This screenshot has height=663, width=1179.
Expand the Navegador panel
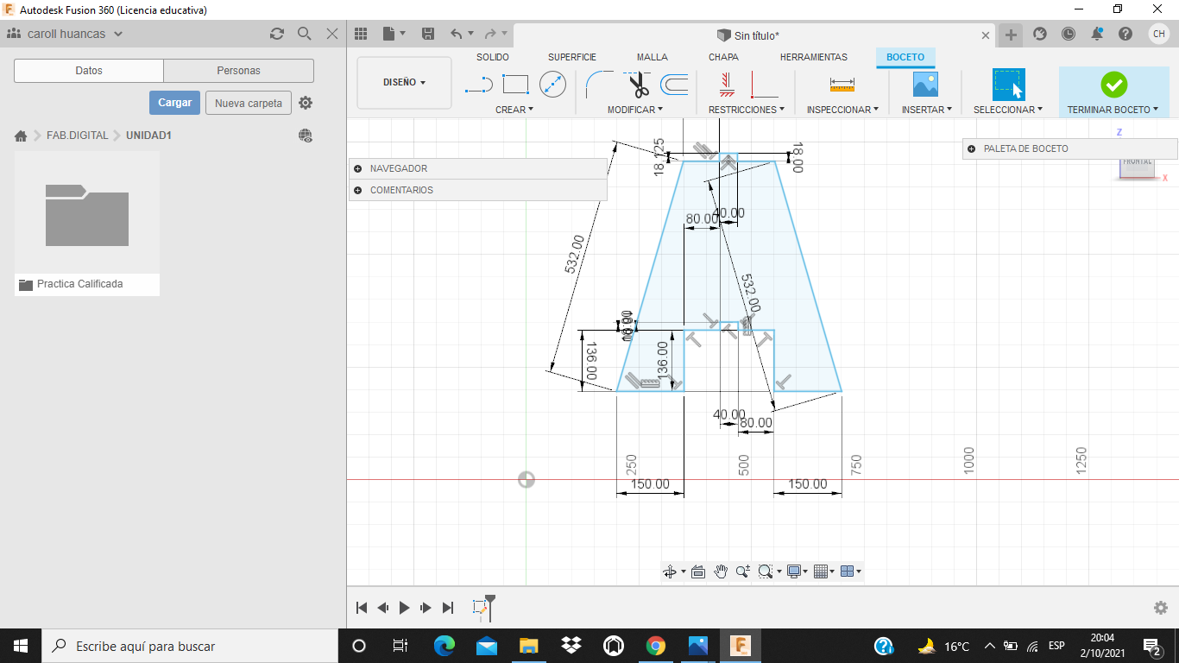click(x=357, y=168)
